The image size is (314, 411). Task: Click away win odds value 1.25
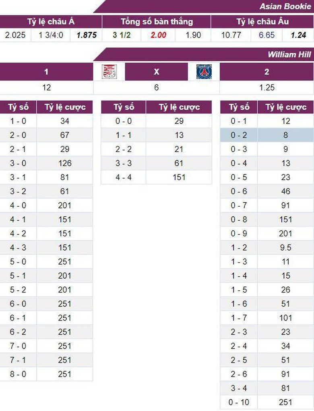click(266, 87)
